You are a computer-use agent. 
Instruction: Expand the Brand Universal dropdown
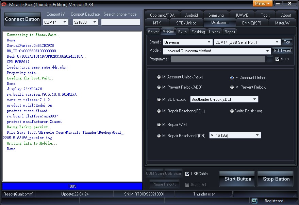pyautogui.click(x=188, y=42)
